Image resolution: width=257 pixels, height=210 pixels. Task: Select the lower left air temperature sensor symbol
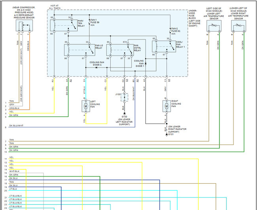[x=214, y=26]
